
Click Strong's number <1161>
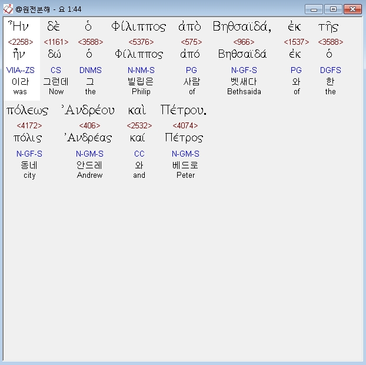[56, 42]
